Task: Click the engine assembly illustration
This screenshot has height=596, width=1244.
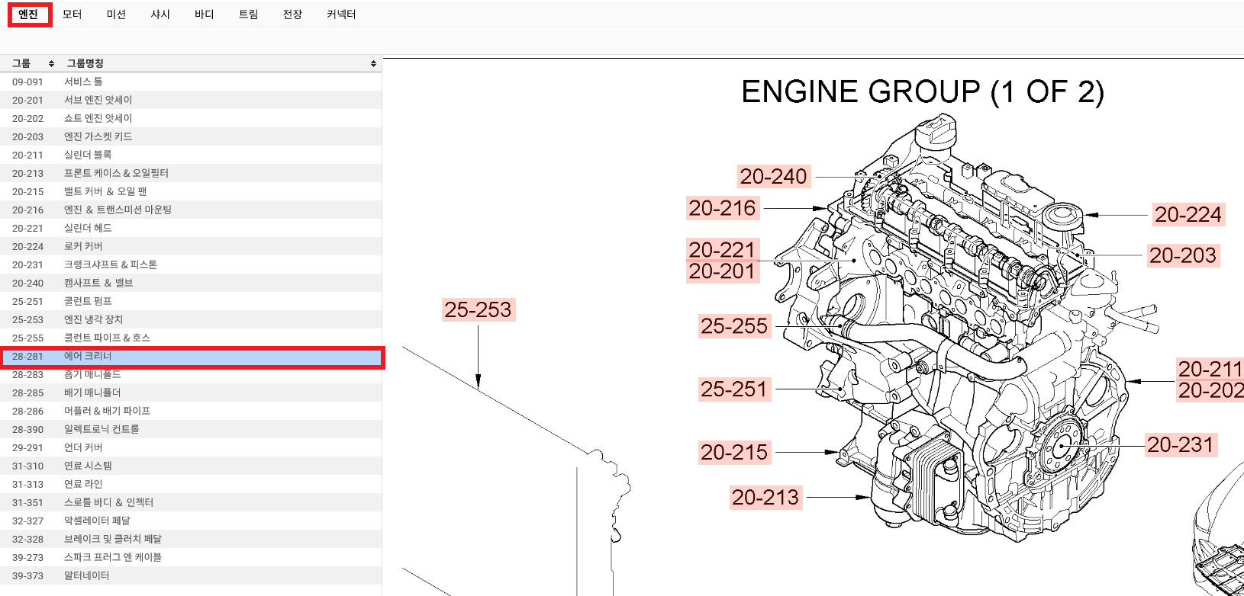Action: [965, 328]
